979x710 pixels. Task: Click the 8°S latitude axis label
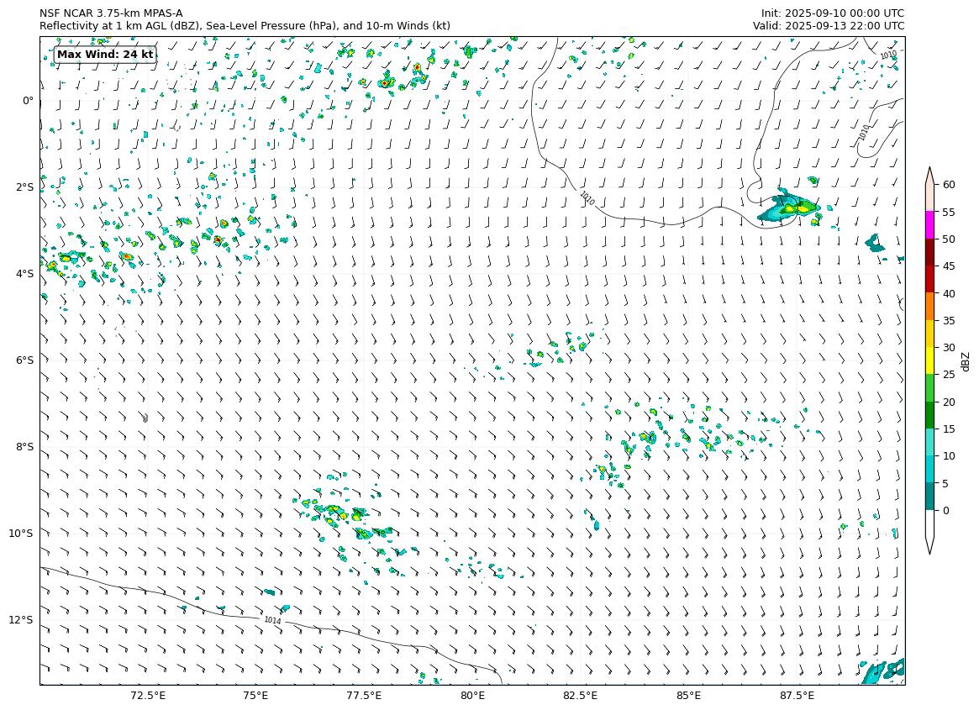pyautogui.click(x=24, y=447)
